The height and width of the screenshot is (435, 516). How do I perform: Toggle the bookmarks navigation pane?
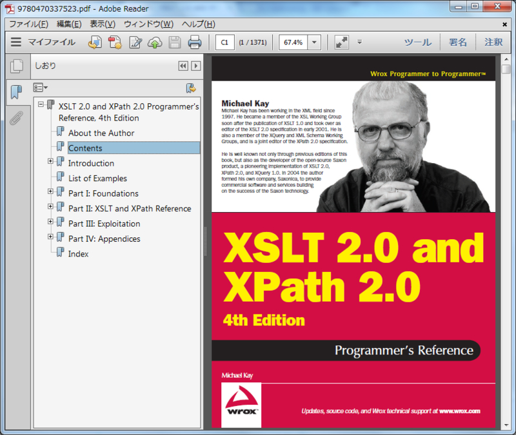[x=15, y=92]
